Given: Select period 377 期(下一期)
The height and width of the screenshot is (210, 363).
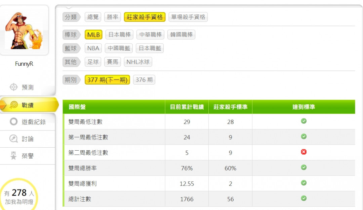Looking at the screenshot, I should pos(108,80).
